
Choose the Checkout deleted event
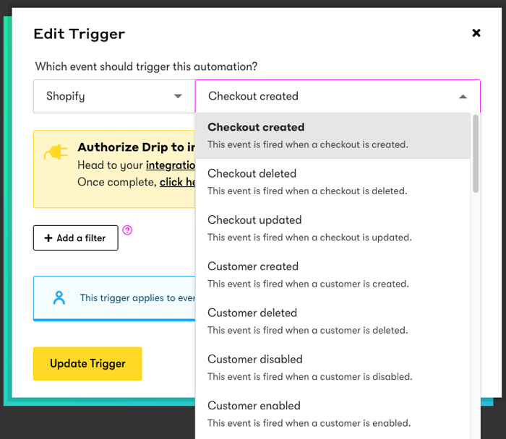(333, 181)
